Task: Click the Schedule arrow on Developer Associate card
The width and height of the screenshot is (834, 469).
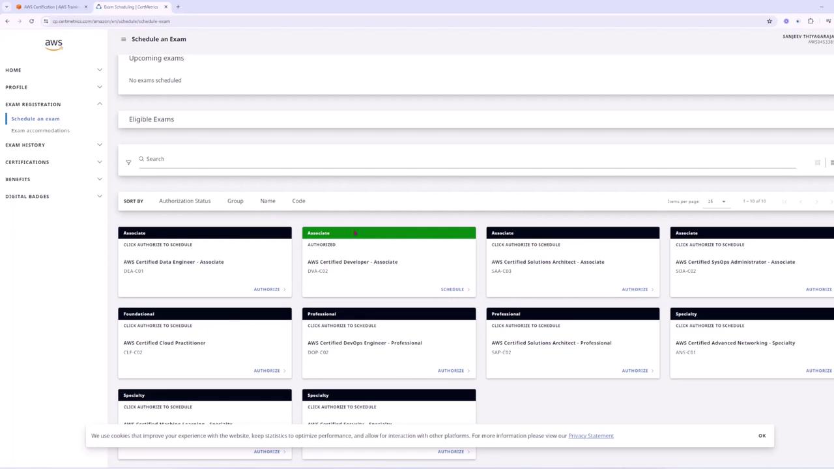Action: (468, 289)
